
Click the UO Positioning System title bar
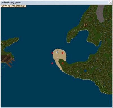(x=55, y=3)
